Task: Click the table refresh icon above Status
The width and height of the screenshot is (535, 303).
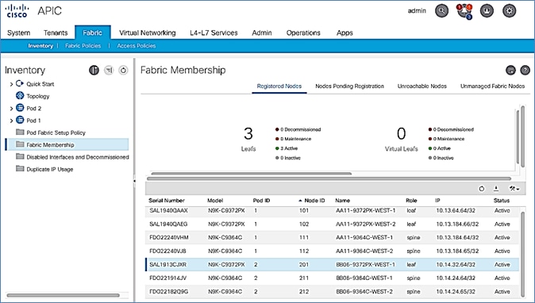Action: click(482, 189)
